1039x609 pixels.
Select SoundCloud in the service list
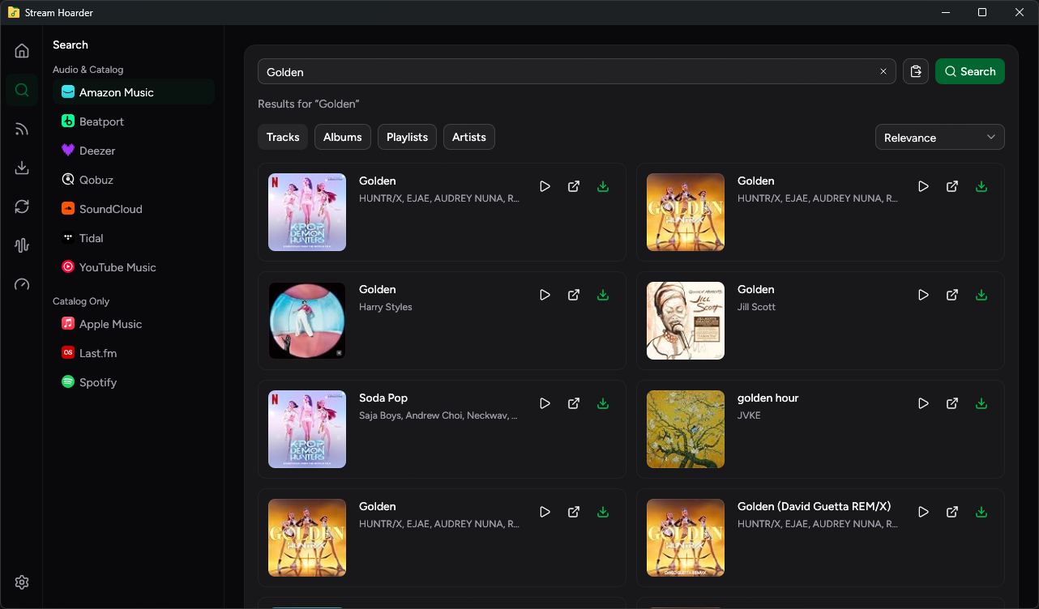pyautogui.click(x=134, y=209)
